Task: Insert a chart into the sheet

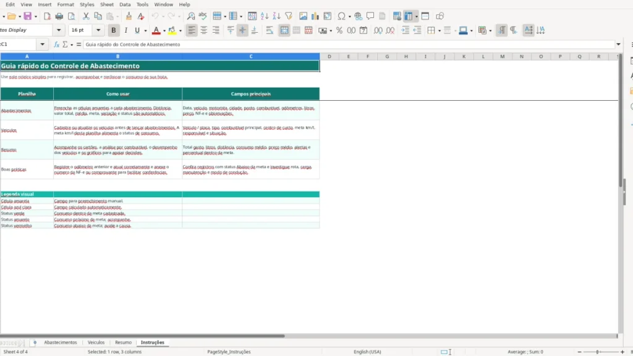Action: (x=315, y=16)
